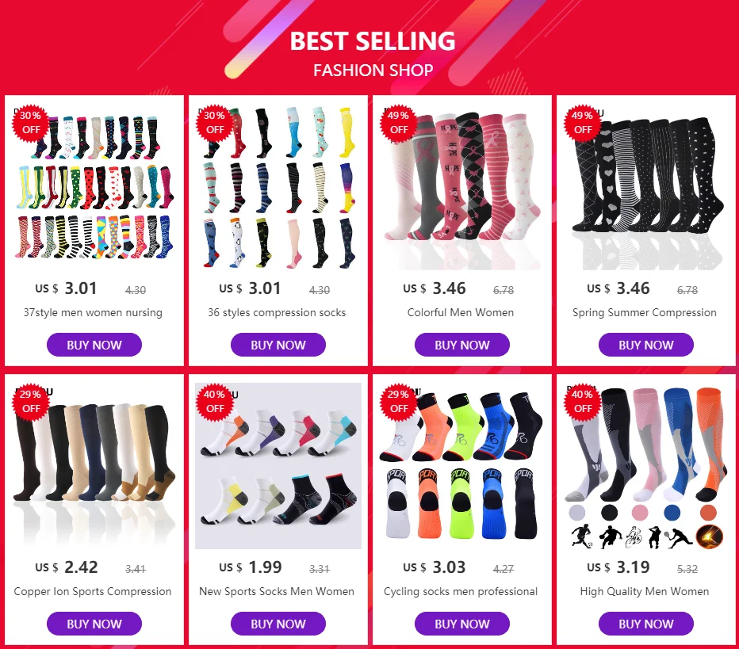
Task: Select the soccer player icon in High Quality socks image
Action: [x=583, y=537]
